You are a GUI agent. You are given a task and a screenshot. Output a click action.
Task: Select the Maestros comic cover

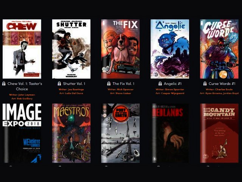pyautogui.click(x=71, y=133)
